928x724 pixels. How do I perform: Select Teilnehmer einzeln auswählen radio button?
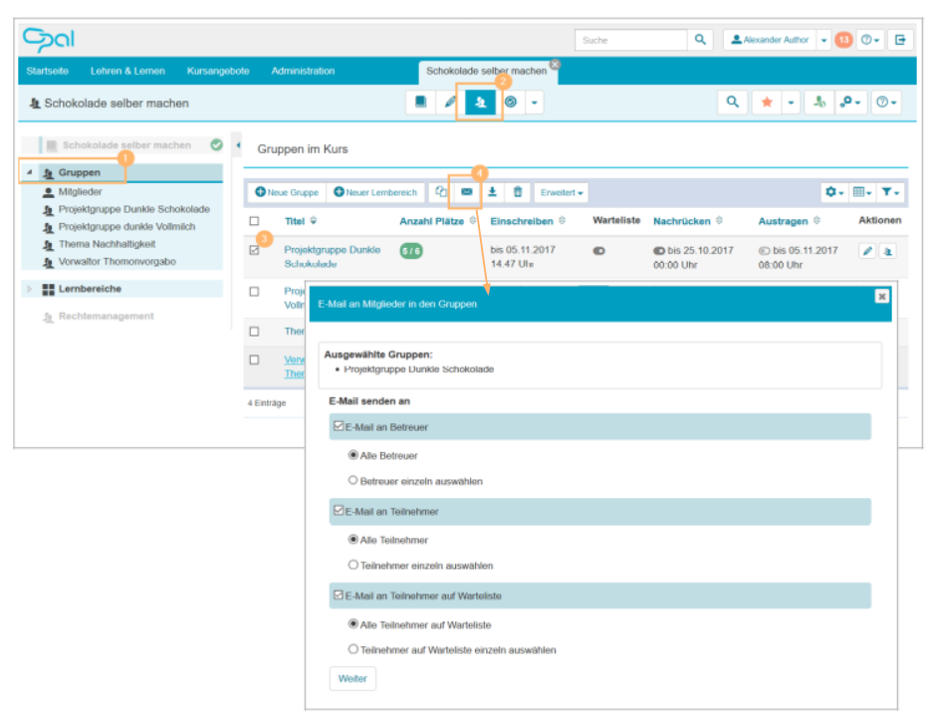pyautogui.click(x=353, y=565)
